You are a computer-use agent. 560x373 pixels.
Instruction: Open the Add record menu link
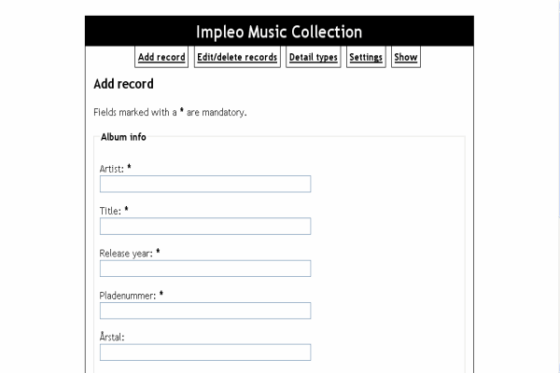161,57
